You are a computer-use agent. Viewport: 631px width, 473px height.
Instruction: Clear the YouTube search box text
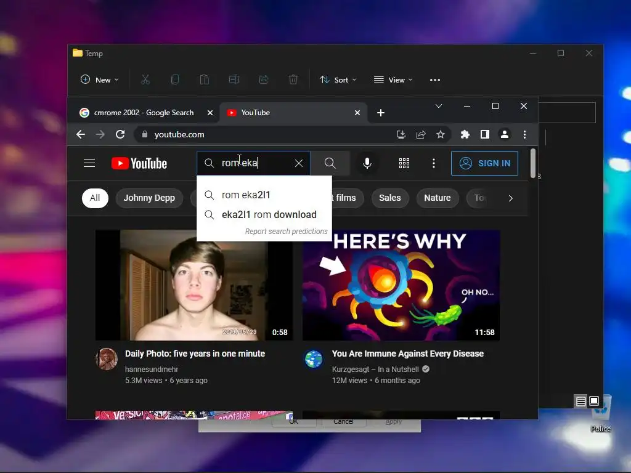pos(299,163)
